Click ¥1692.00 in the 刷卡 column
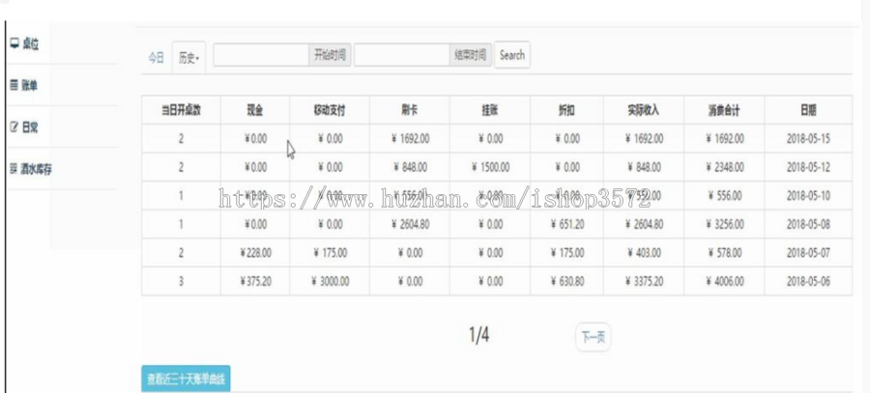Screen dimensions: 870x393 [x=410, y=139]
